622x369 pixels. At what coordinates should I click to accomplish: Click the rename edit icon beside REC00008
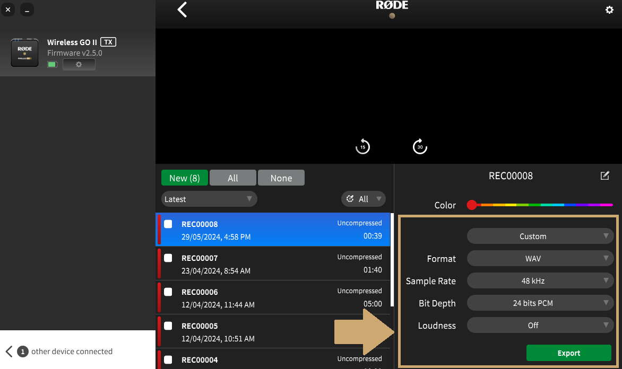pyautogui.click(x=604, y=175)
